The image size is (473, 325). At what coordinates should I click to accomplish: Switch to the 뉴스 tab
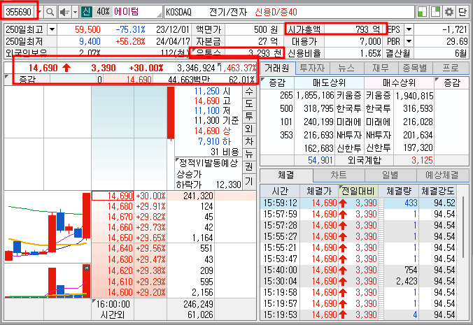point(346,68)
